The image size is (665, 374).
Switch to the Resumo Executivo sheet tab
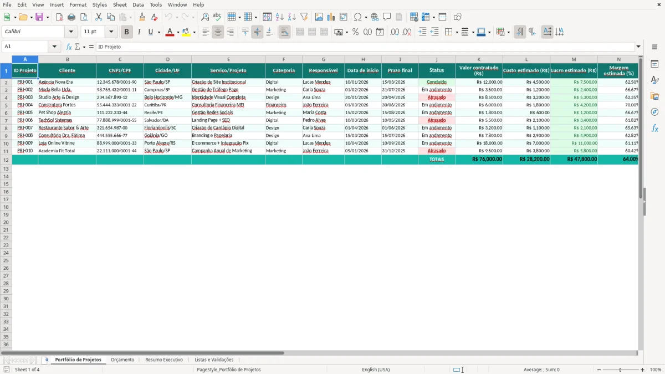coord(164,360)
